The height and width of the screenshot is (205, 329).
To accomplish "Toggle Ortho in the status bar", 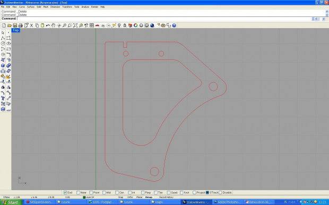I will 130,197.
